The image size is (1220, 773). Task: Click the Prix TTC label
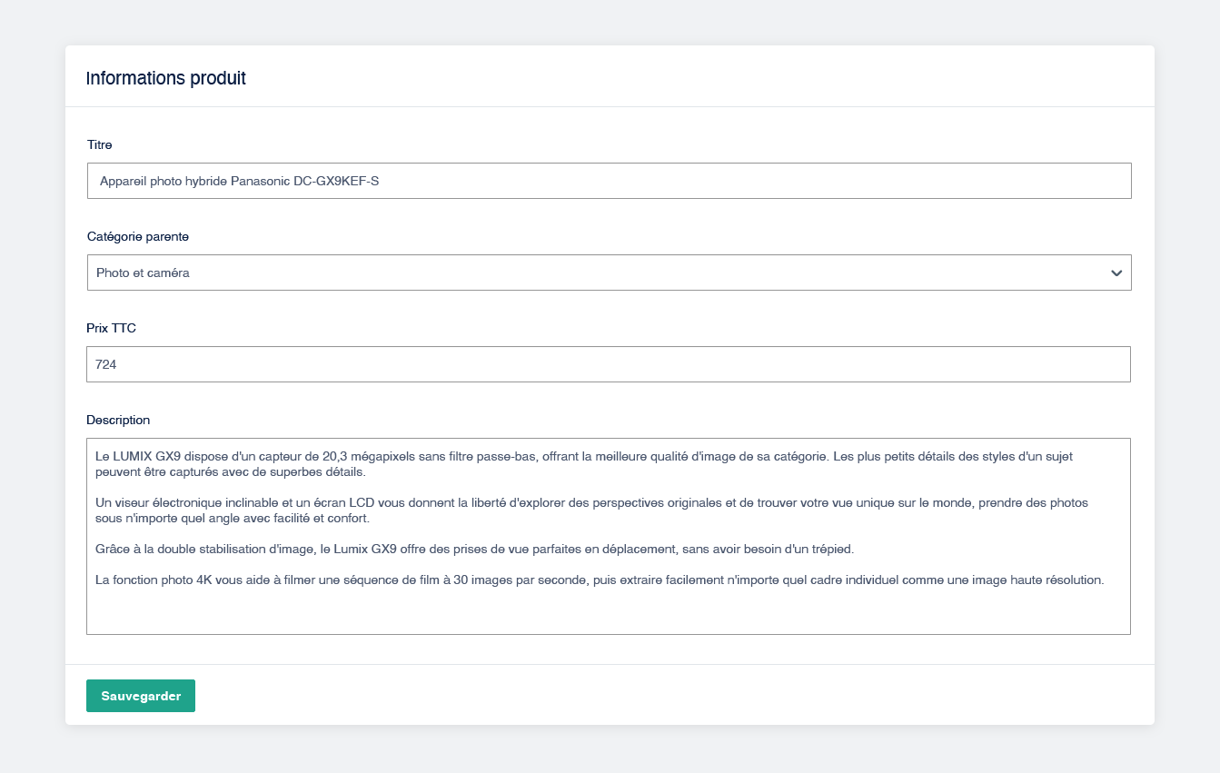click(112, 328)
